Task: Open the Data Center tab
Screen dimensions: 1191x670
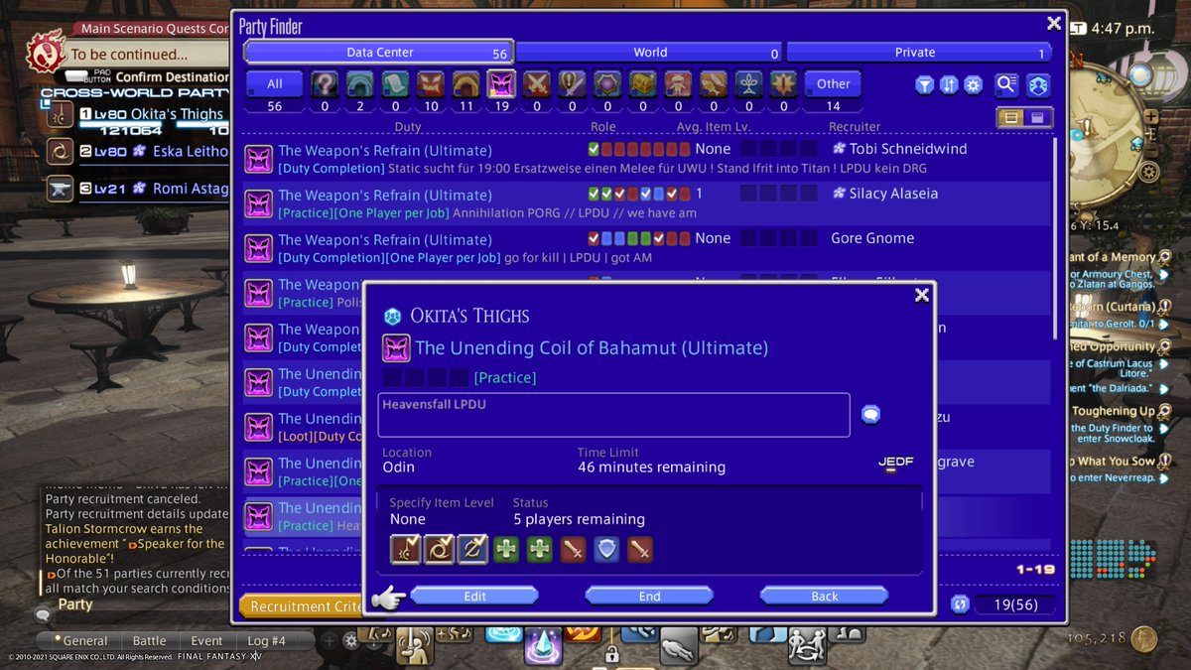Action: (378, 53)
